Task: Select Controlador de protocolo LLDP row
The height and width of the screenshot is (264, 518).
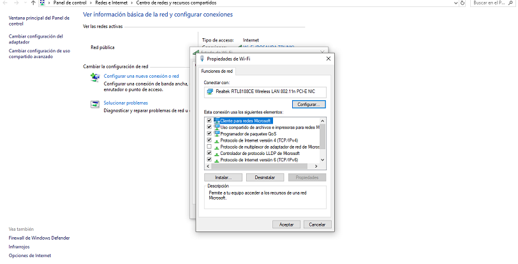Action: (260, 153)
